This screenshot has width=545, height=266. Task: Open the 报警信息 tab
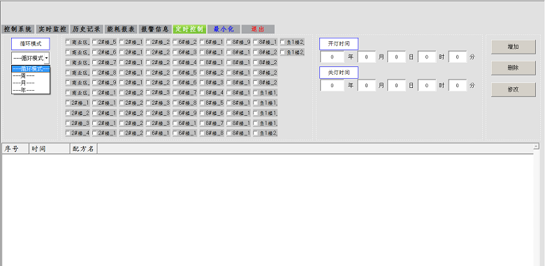point(155,29)
